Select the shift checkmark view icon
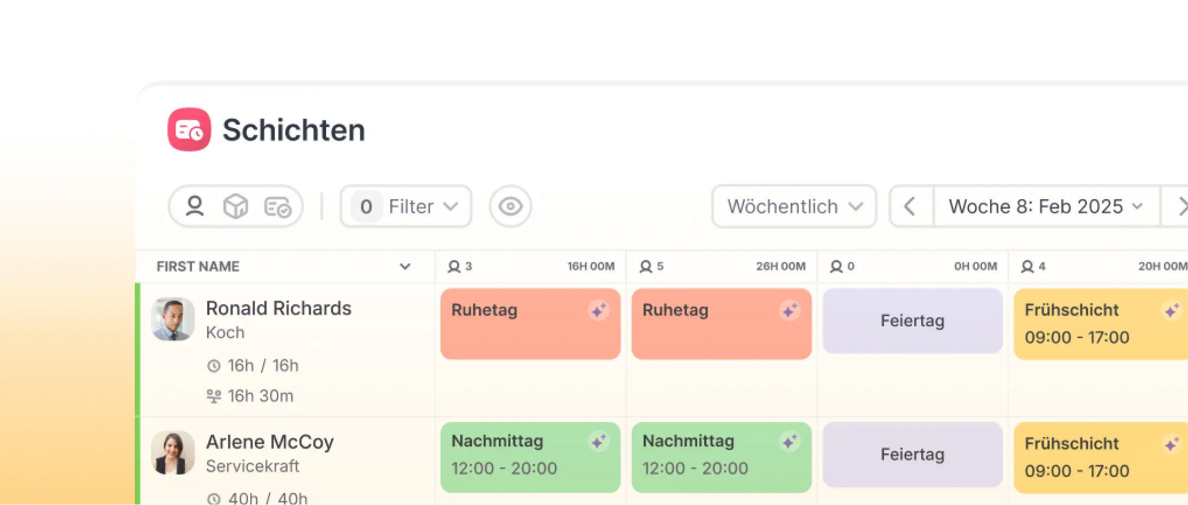 (x=277, y=207)
